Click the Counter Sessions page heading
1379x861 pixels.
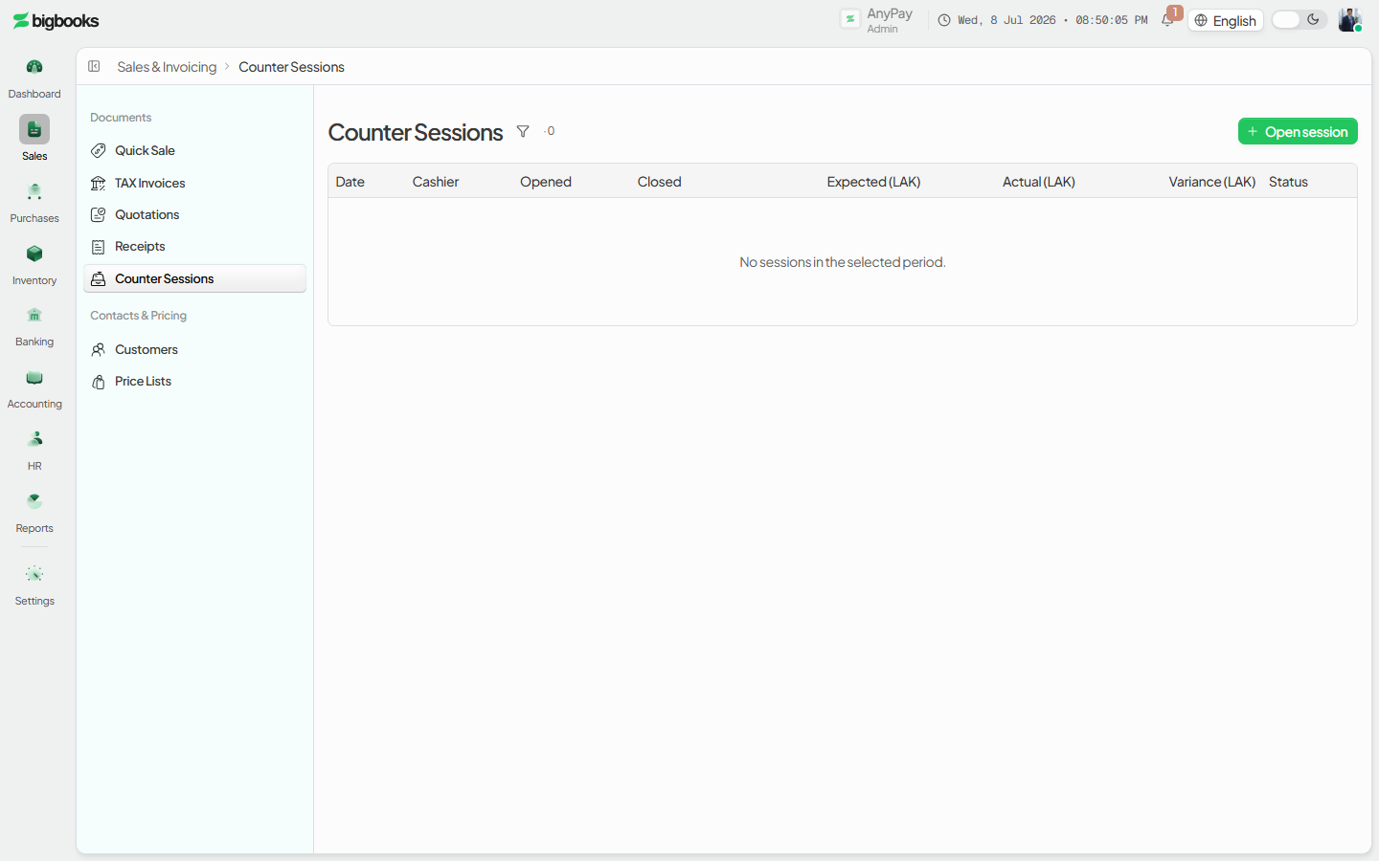[x=416, y=132]
